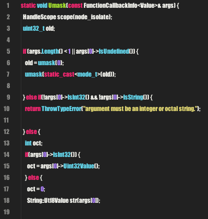This screenshot has width=208, height=219.
Task: Click the IsUndefined method call
Action: pos(114,52)
